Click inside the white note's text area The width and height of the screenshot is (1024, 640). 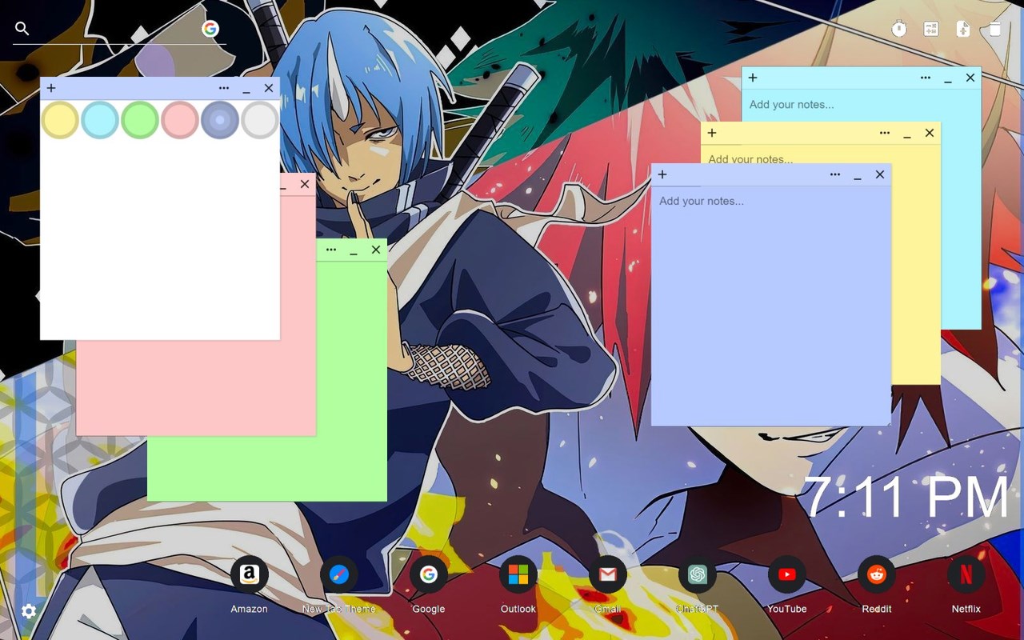pyautogui.click(x=160, y=240)
